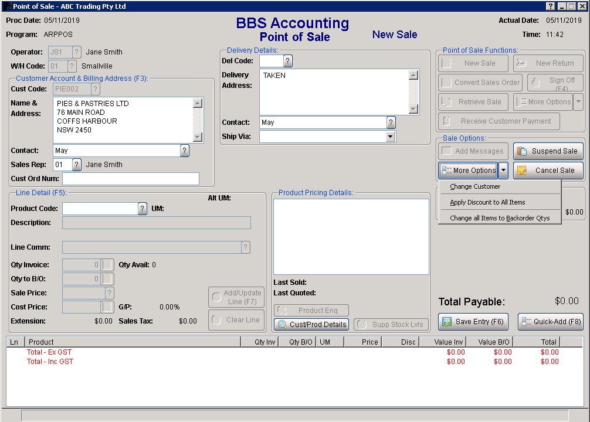Image resolution: width=590 pixels, height=422 pixels.
Task: Click the Sale Options More Options button
Action: (468, 171)
